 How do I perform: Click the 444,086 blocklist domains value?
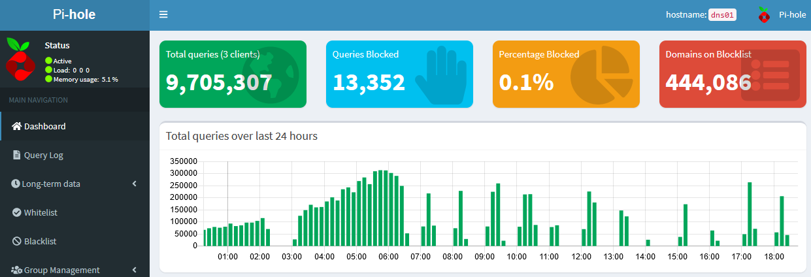click(708, 82)
